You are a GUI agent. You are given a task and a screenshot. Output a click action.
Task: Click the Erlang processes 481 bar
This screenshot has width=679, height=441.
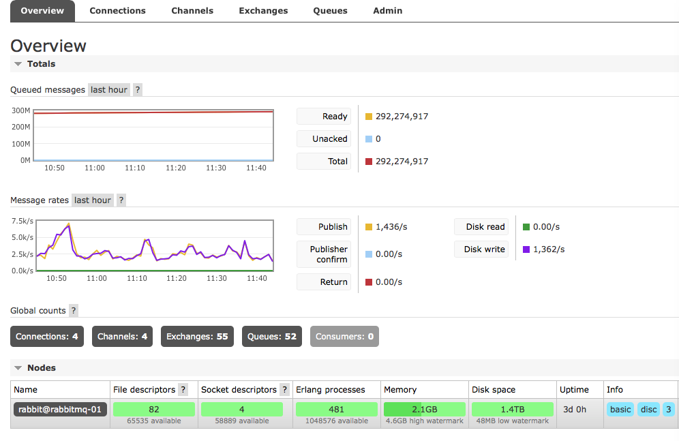coord(337,410)
